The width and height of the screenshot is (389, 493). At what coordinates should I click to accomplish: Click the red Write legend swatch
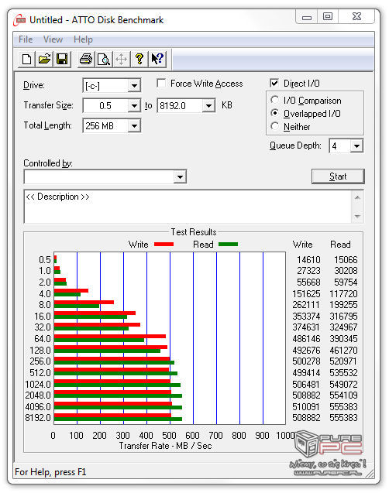(164, 245)
